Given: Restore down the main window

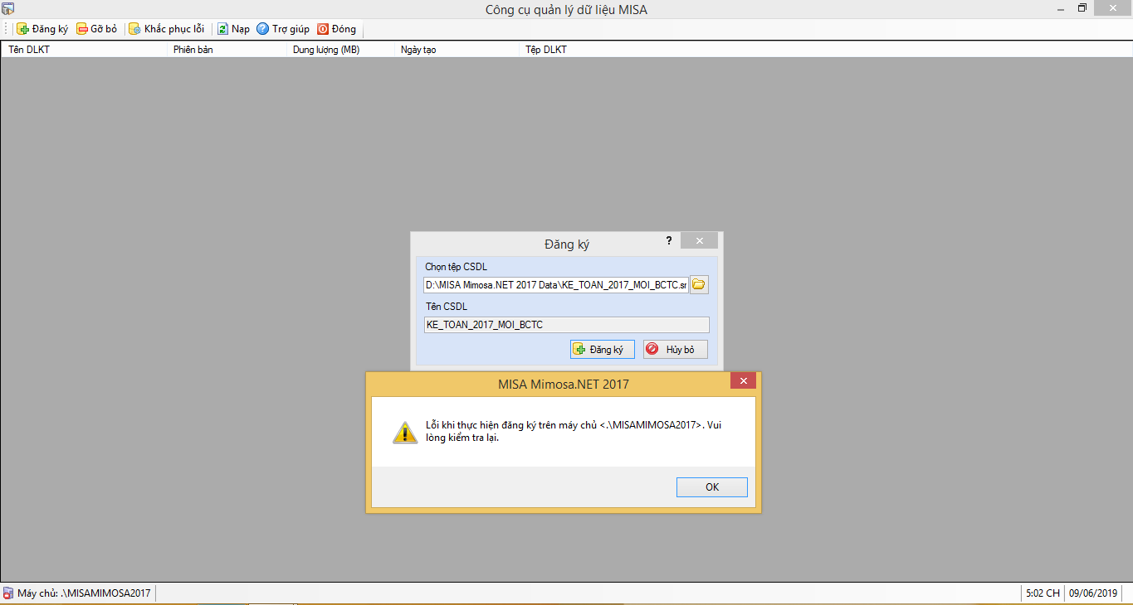Looking at the screenshot, I should tap(1082, 7).
